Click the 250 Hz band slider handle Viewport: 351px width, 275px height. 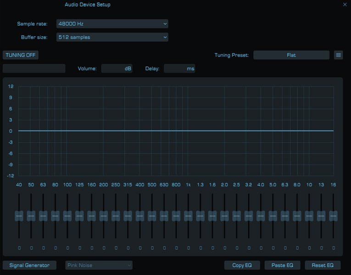tap(116, 215)
